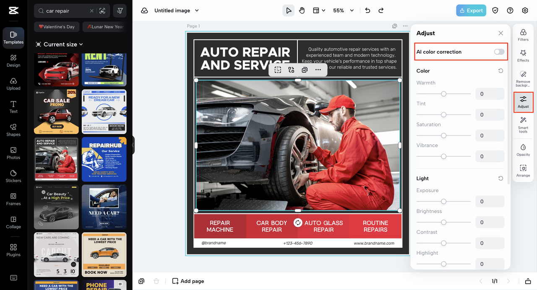Open the canvas layout dropdown
Viewport: 537px width, 290px height.
[x=319, y=10]
